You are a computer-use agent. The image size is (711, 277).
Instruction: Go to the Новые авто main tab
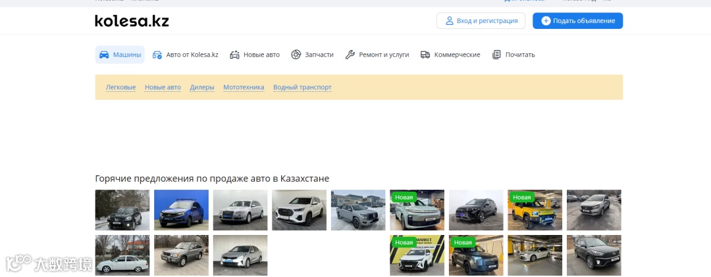(254, 54)
